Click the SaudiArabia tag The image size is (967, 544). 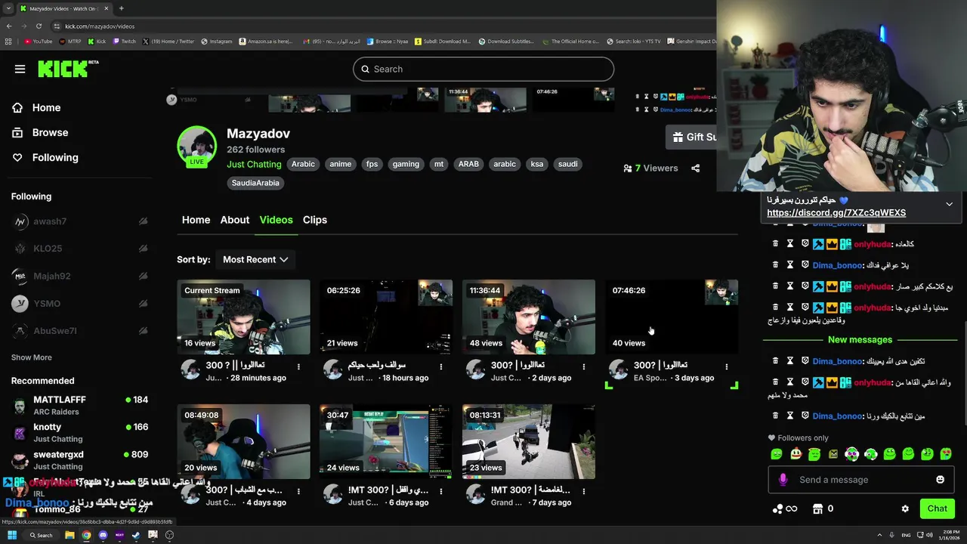255,183
